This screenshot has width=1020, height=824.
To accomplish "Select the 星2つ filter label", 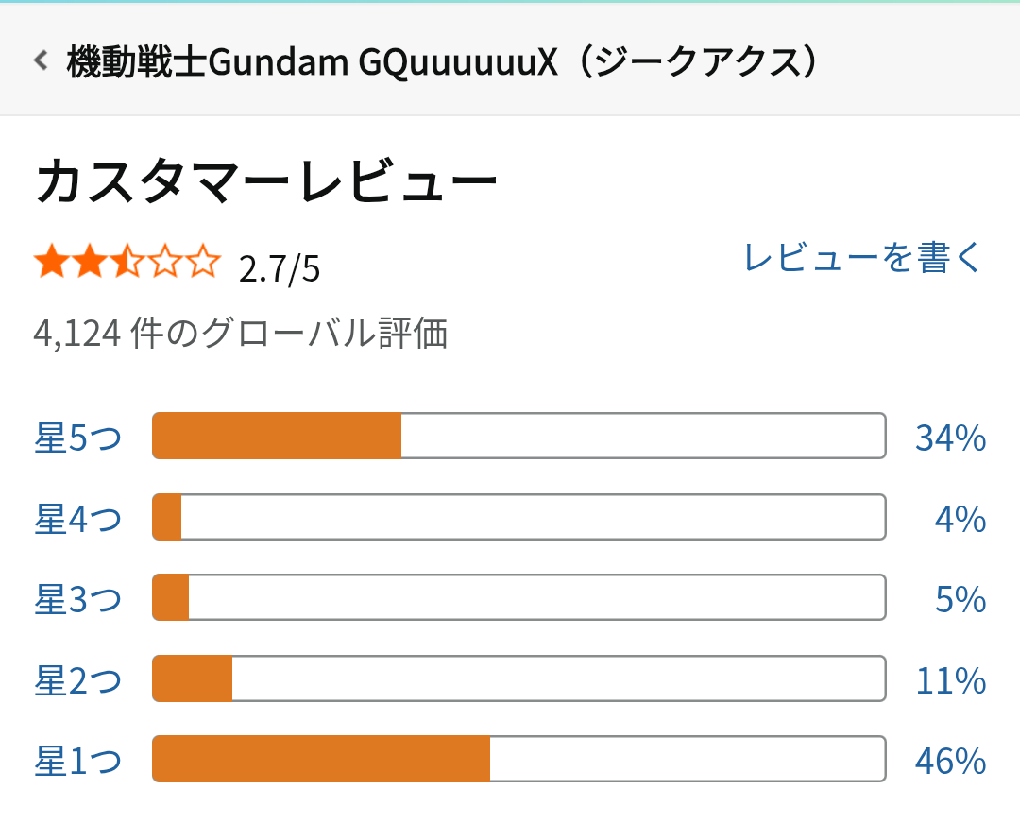I will click(x=78, y=680).
